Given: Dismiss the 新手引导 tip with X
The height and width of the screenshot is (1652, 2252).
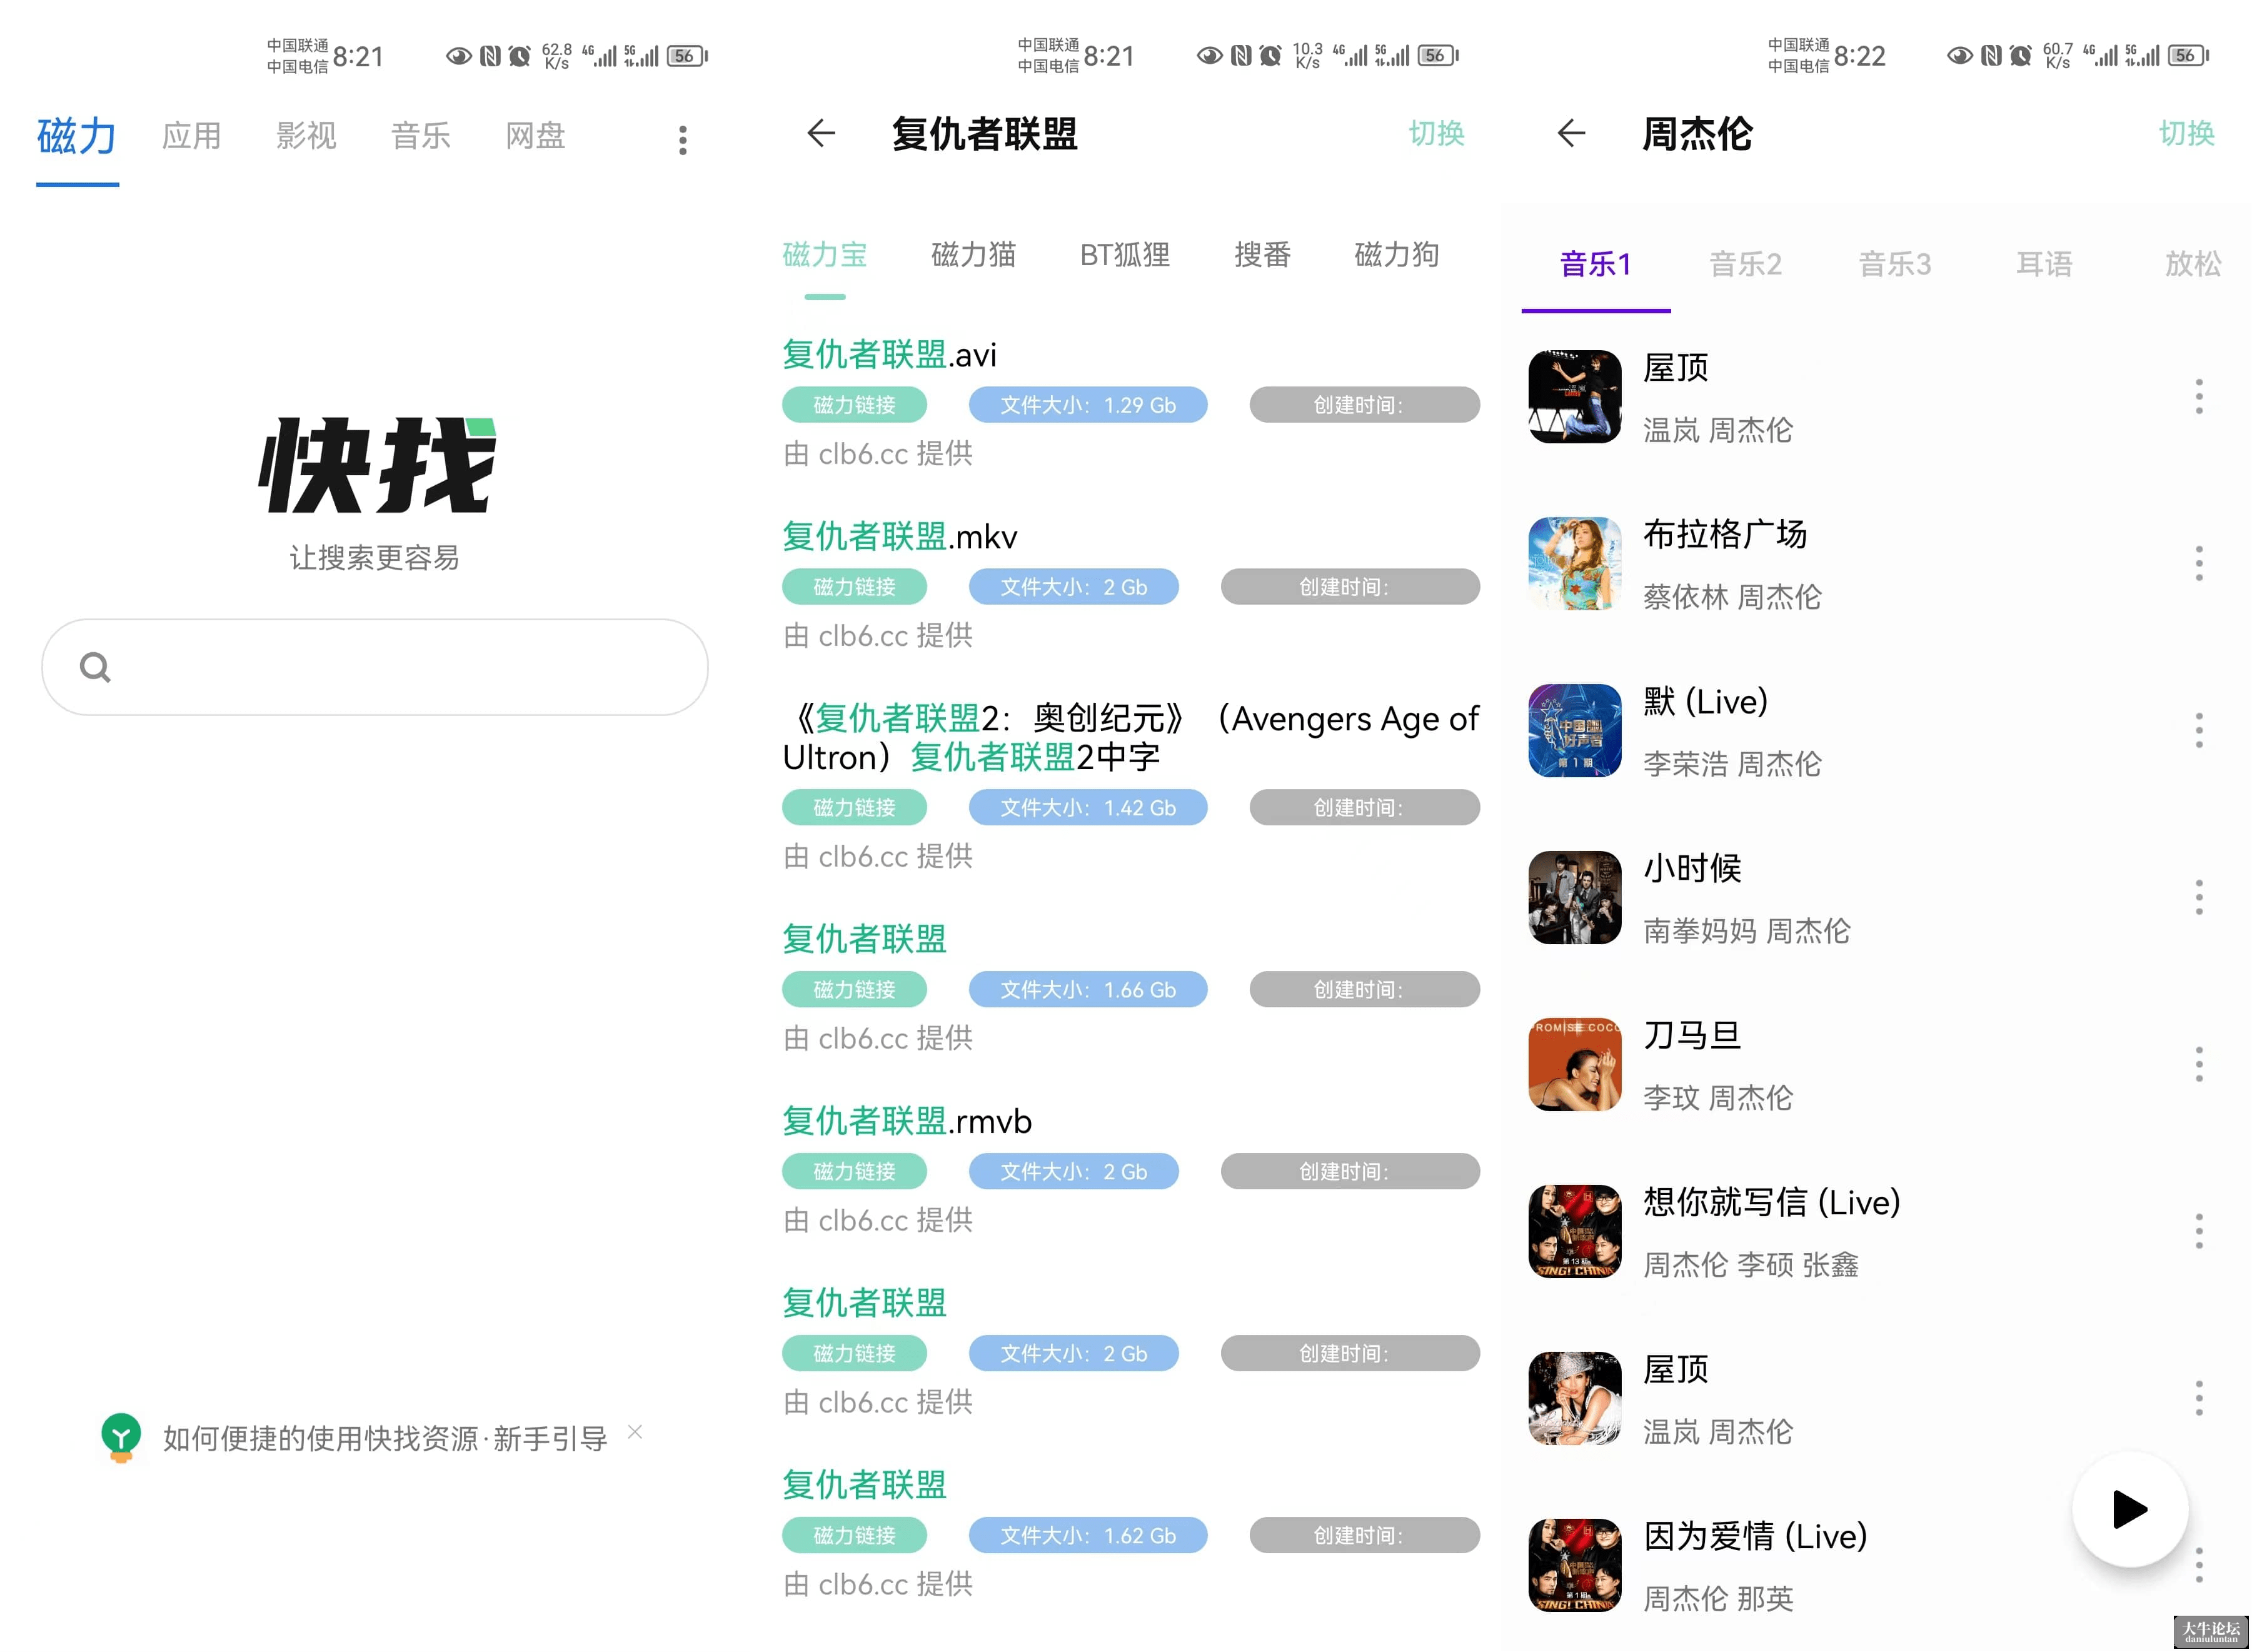Looking at the screenshot, I should point(635,1432).
